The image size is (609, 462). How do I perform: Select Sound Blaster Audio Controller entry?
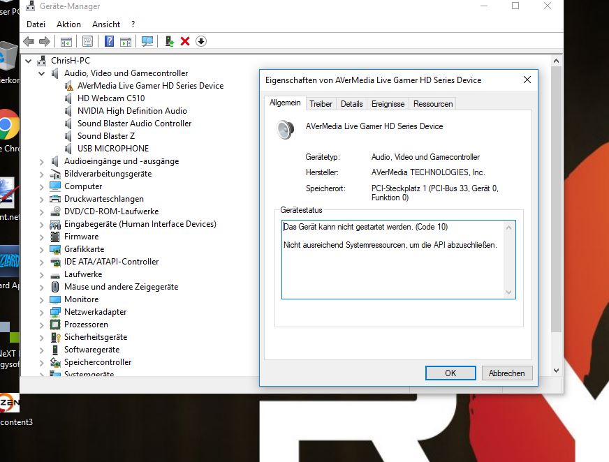pyautogui.click(x=134, y=124)
